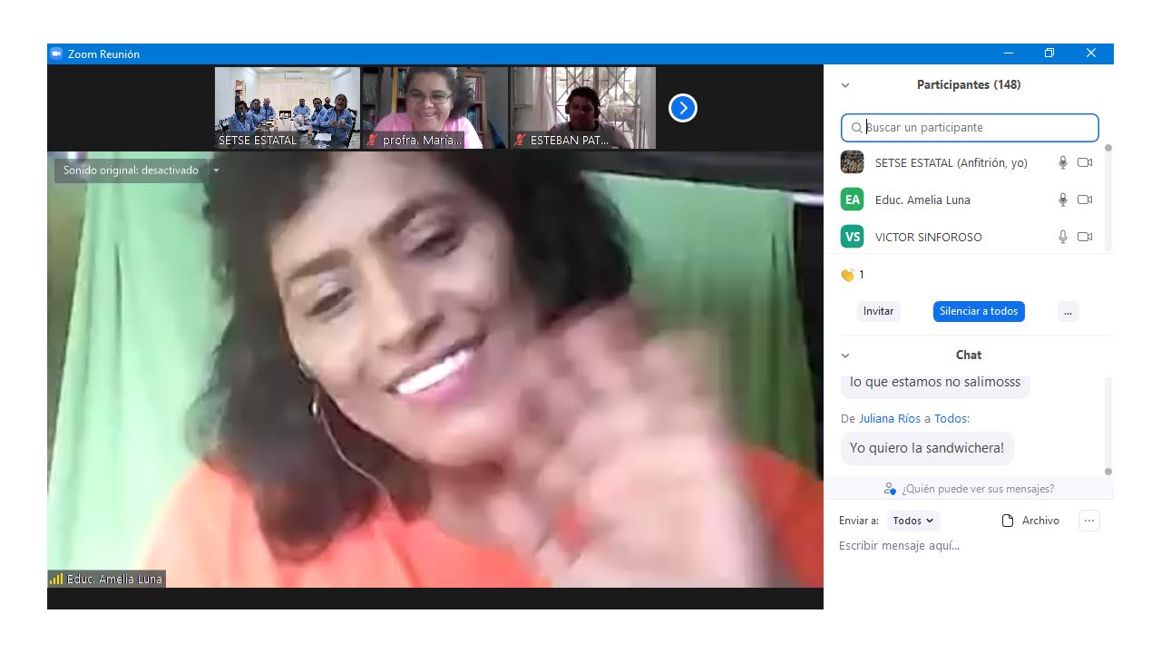Focus the Buscar un participante search field
Screen dimensions: 1161x653
tap(970, 128)
